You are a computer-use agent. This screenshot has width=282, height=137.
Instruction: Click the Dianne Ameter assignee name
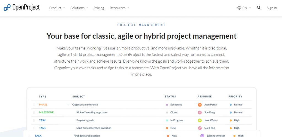(x=216, y=136)
